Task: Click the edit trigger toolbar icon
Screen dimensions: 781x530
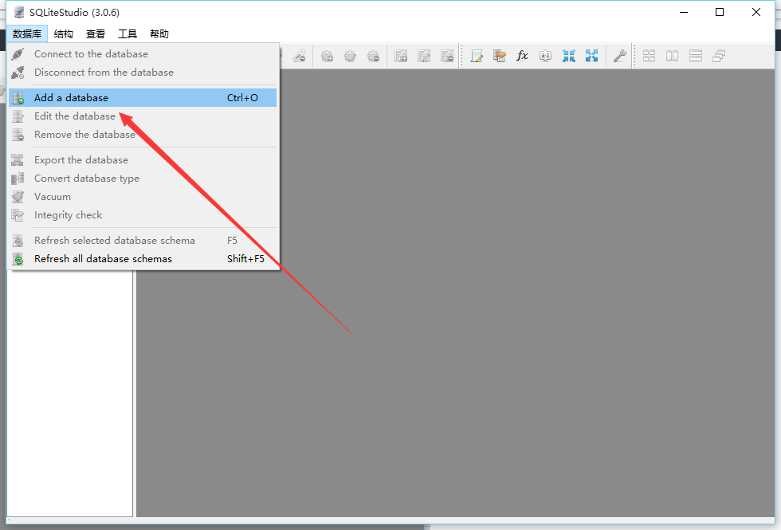Action: (x=350, y=56)
